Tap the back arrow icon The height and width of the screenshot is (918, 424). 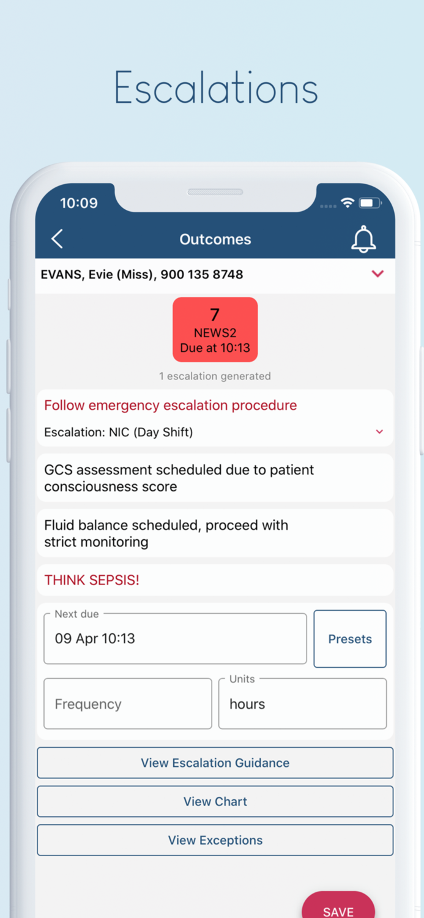pos(58,239)
